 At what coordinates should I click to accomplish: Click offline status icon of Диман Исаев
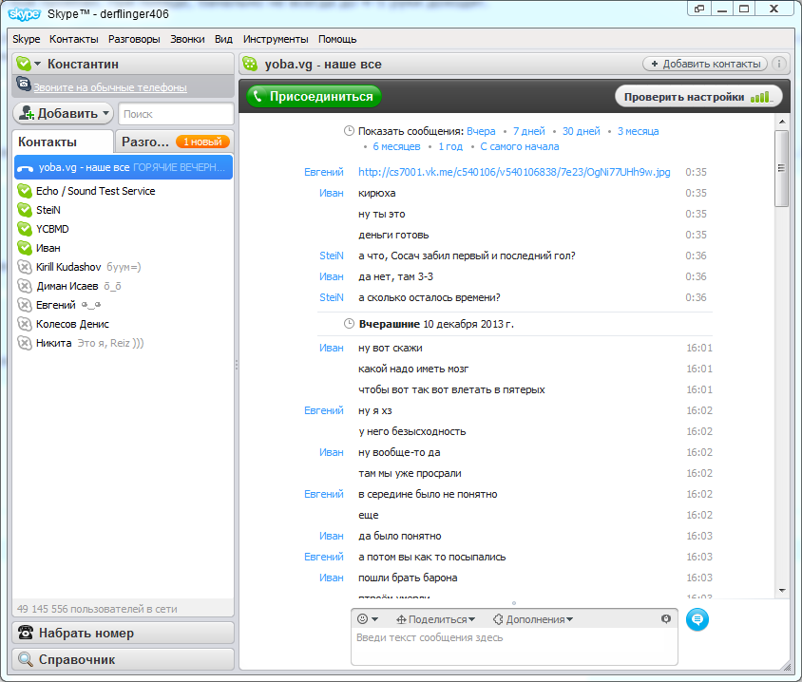point(25,286)
